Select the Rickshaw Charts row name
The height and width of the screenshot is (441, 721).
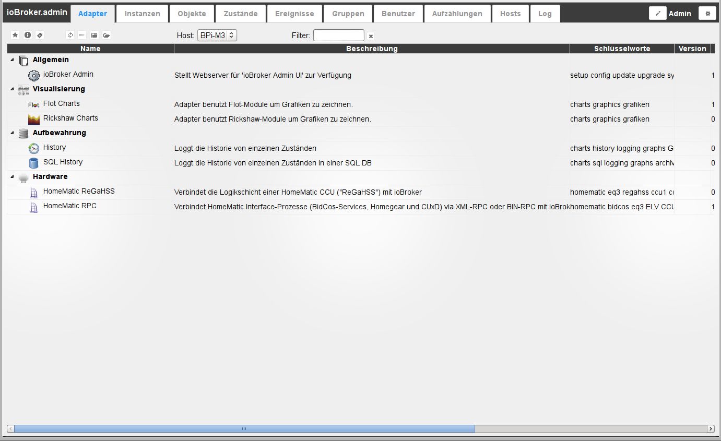(x=70, y=118)
